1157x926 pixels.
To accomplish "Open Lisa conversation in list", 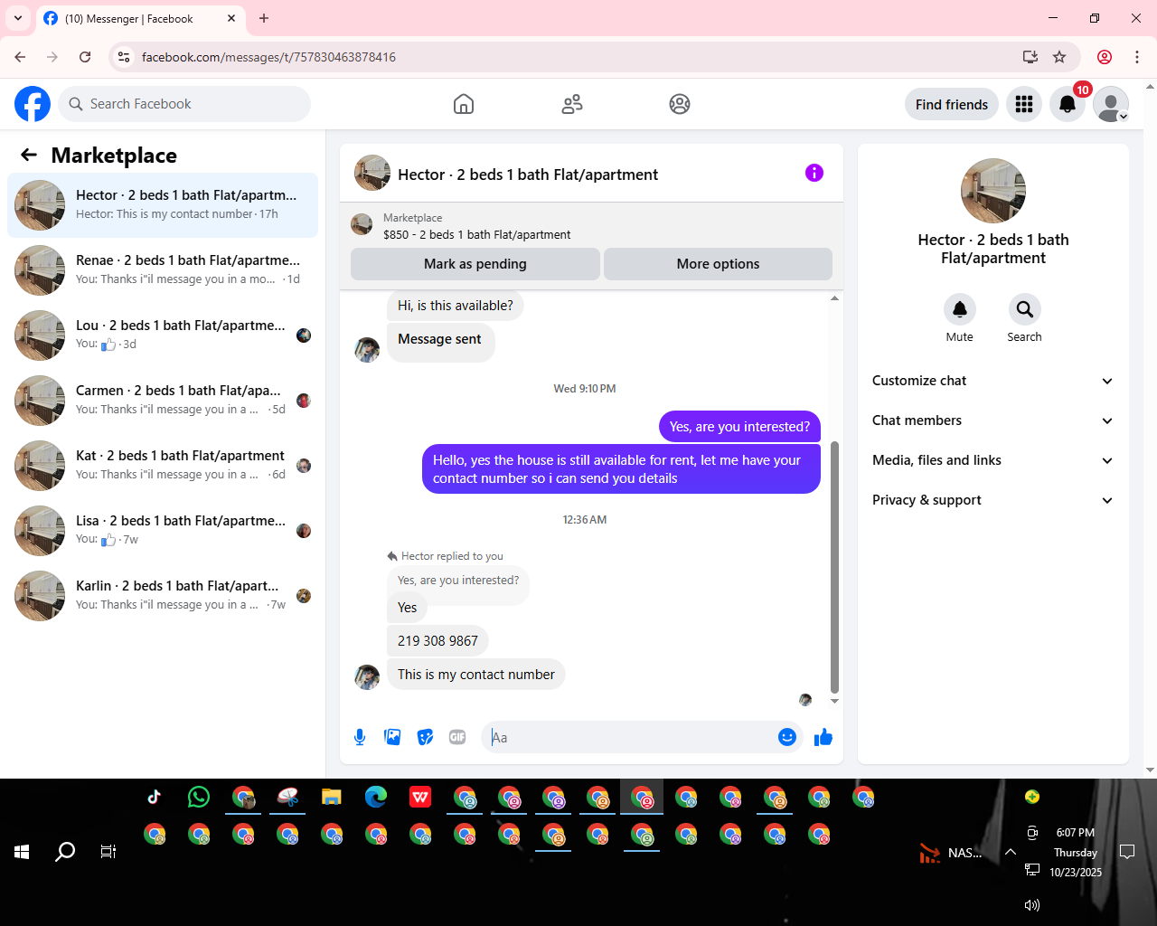I will tap(163, 531).
